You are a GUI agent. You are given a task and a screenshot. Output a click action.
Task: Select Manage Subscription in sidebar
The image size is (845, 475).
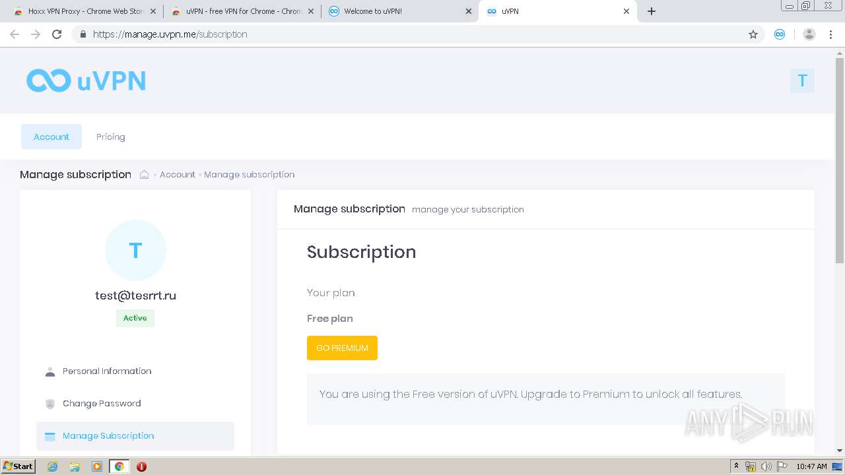(x=135, y=436)
